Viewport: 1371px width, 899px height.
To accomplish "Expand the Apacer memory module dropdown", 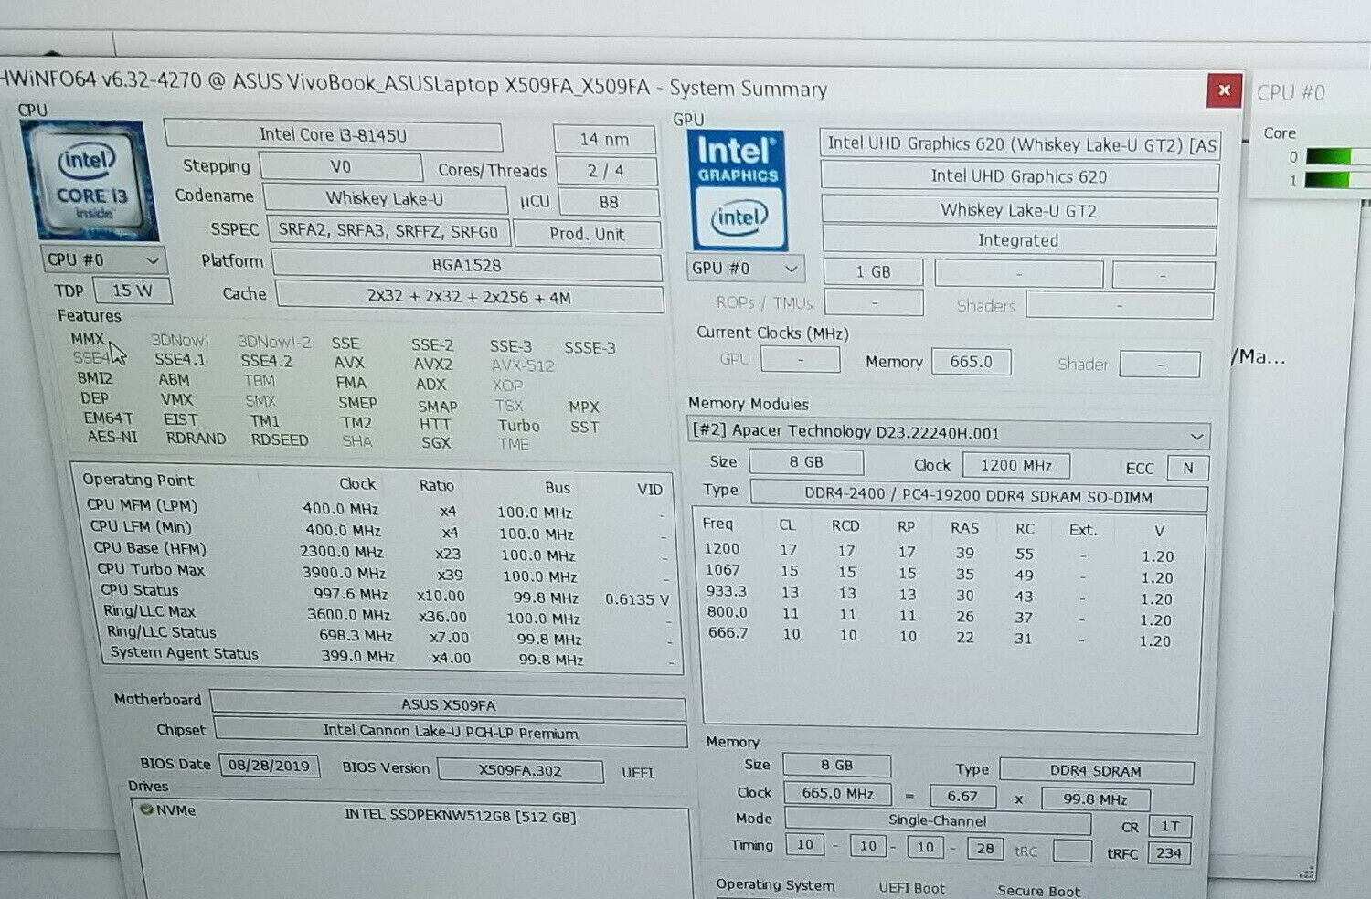I will click(x=1195, y=436).
